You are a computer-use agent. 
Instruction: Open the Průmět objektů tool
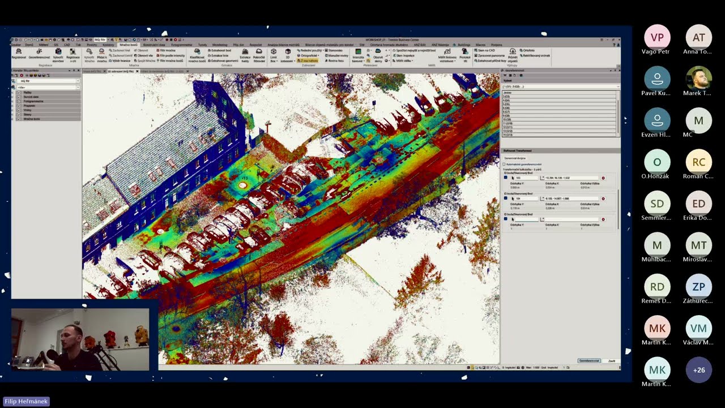point(513,55)
